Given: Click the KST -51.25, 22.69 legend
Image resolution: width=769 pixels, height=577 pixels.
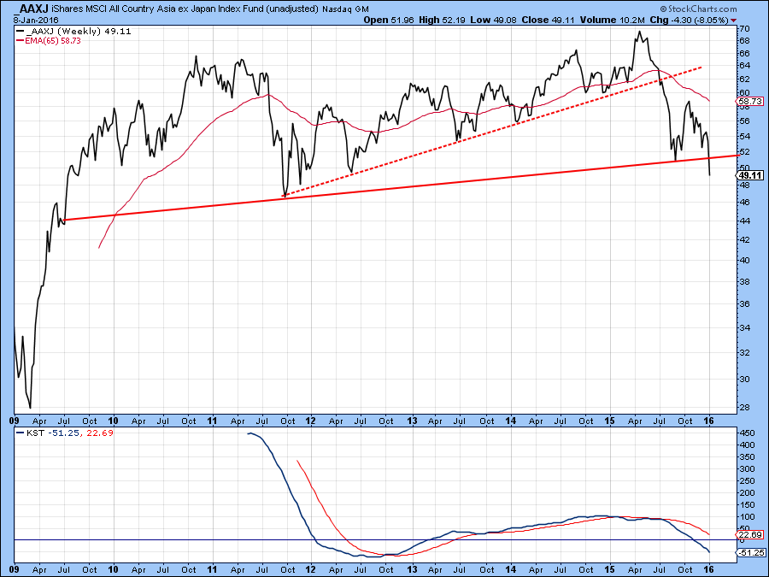Looking at the screenshot, I should 65,433.
